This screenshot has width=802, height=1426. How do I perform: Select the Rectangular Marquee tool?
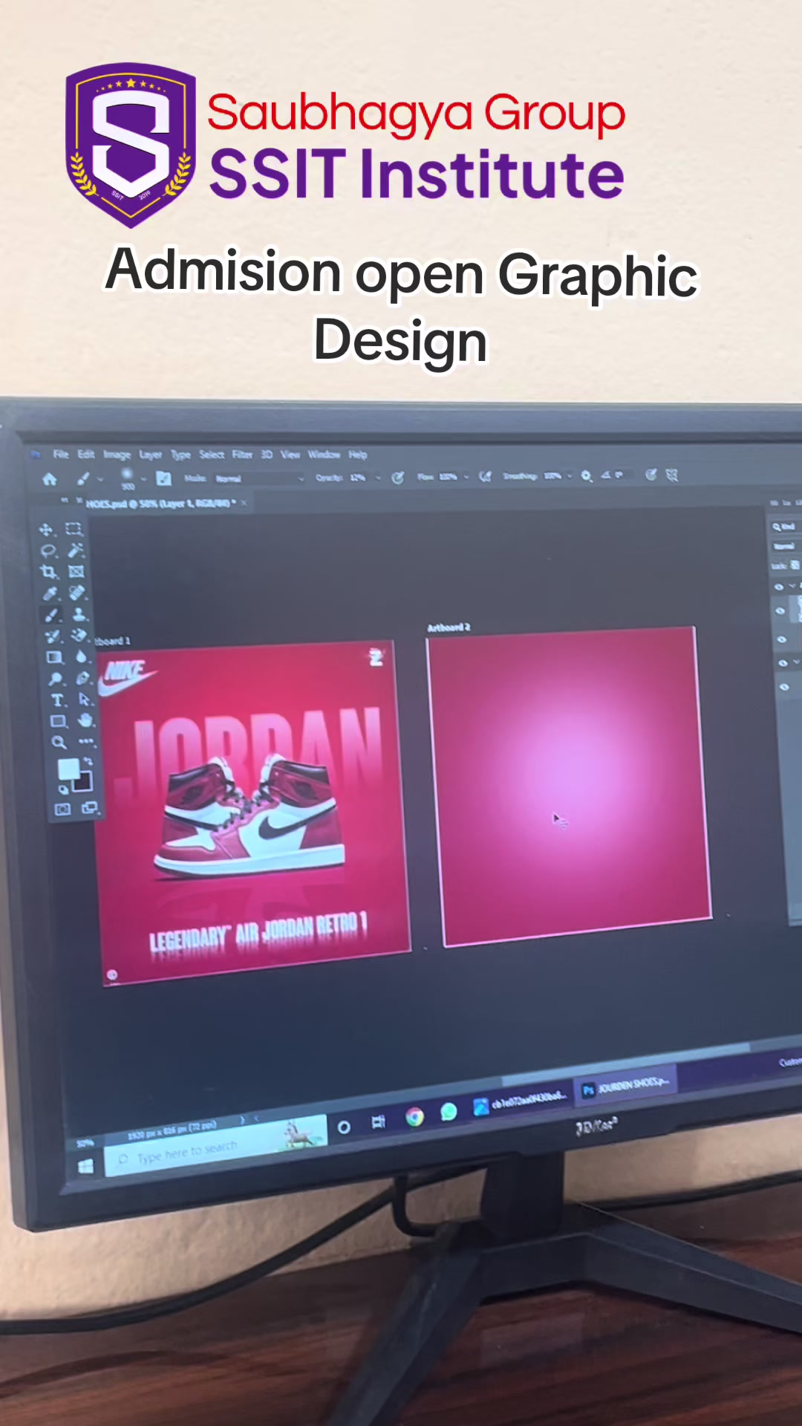point(73,529)
